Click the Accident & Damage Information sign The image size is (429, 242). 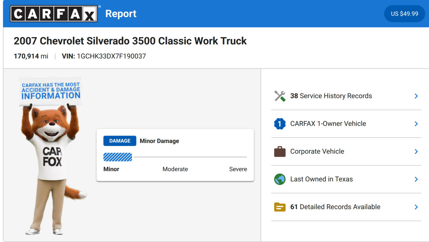(x=51, y=91)
